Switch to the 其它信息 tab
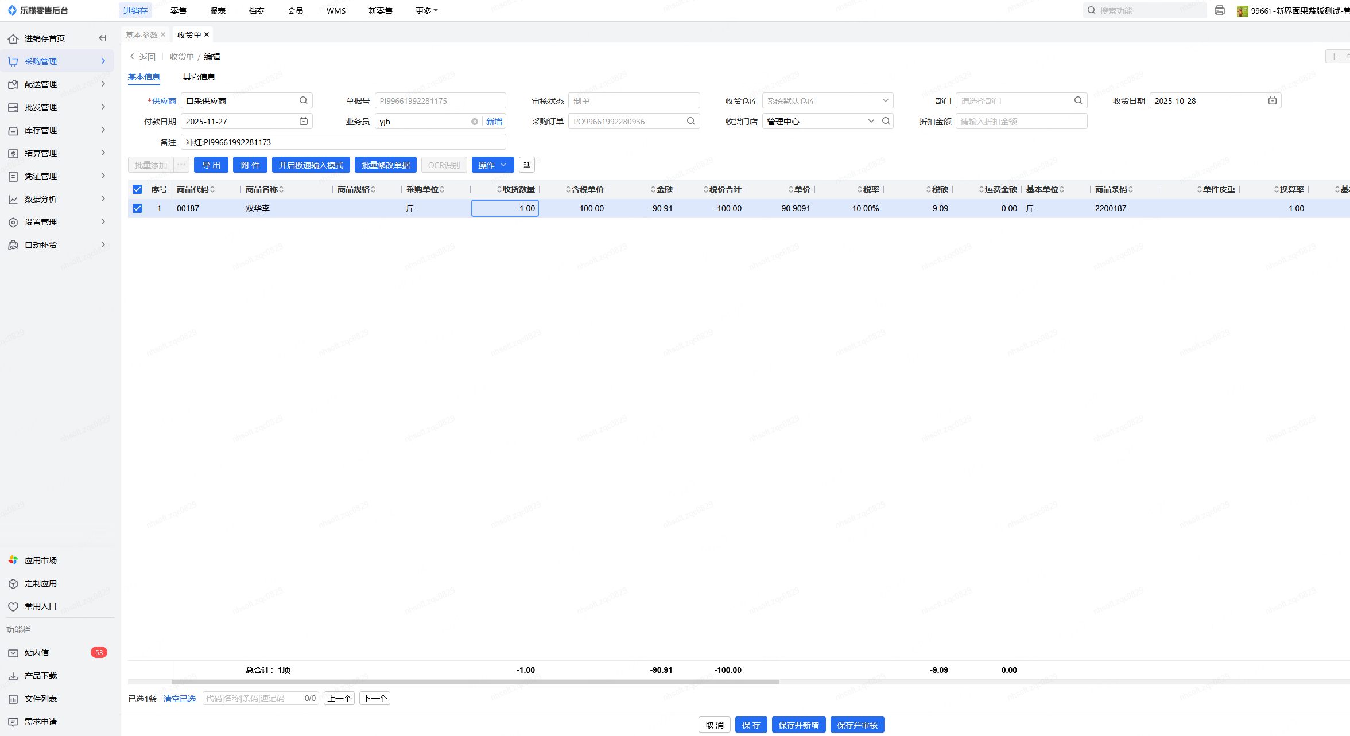Image resolution: width=1350 pixels, height=736 pixels. (199, 77)
